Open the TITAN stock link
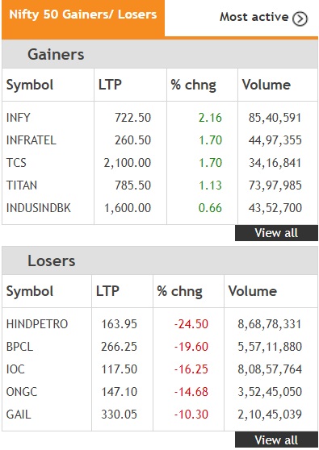 click(x=22, y=185)
